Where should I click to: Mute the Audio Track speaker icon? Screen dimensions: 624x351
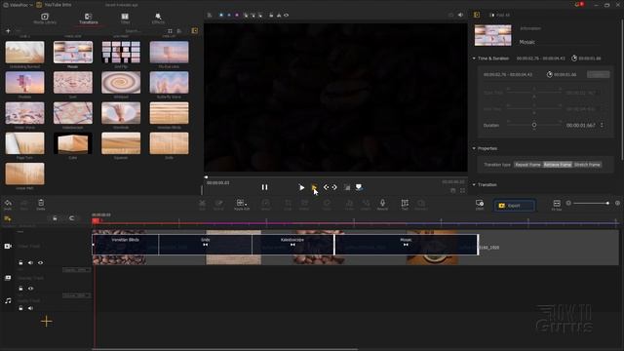(30, 308)
